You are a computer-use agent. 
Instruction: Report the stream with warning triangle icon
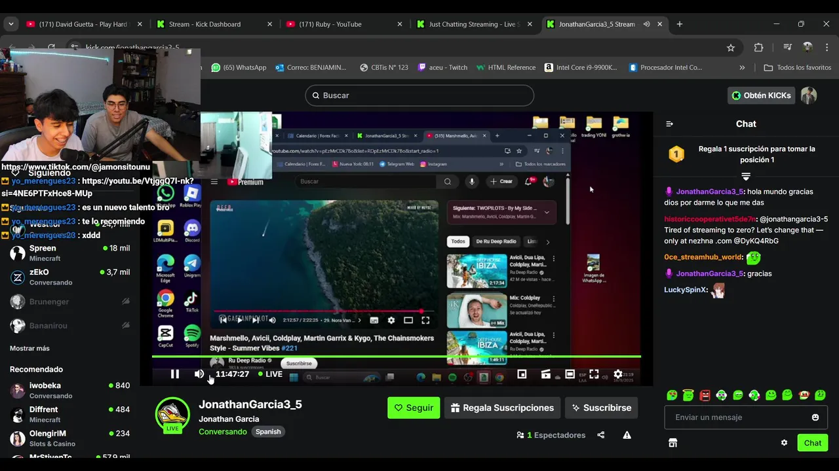[627, 435]
